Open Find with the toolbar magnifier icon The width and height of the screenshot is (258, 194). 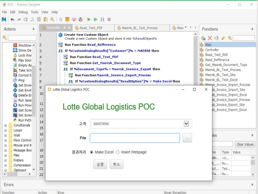[52, 19]
